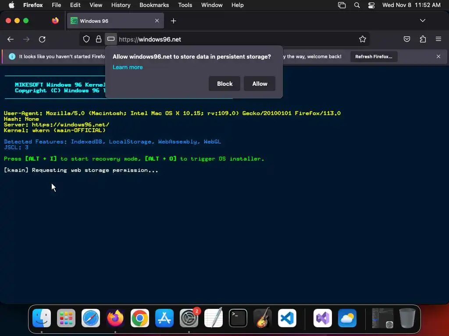This screenshot has width=449, height=336.
Task: Dismiss the Firefox notification bar
Action: click(438, 56)
